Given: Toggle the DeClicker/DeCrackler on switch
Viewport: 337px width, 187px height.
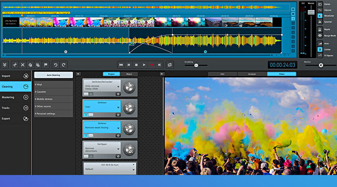Looking at the screenshot, I should (x=89, y=94).
